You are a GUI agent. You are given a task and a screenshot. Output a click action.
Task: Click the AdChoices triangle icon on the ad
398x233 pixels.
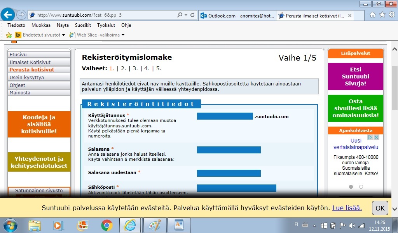[370, 137]
